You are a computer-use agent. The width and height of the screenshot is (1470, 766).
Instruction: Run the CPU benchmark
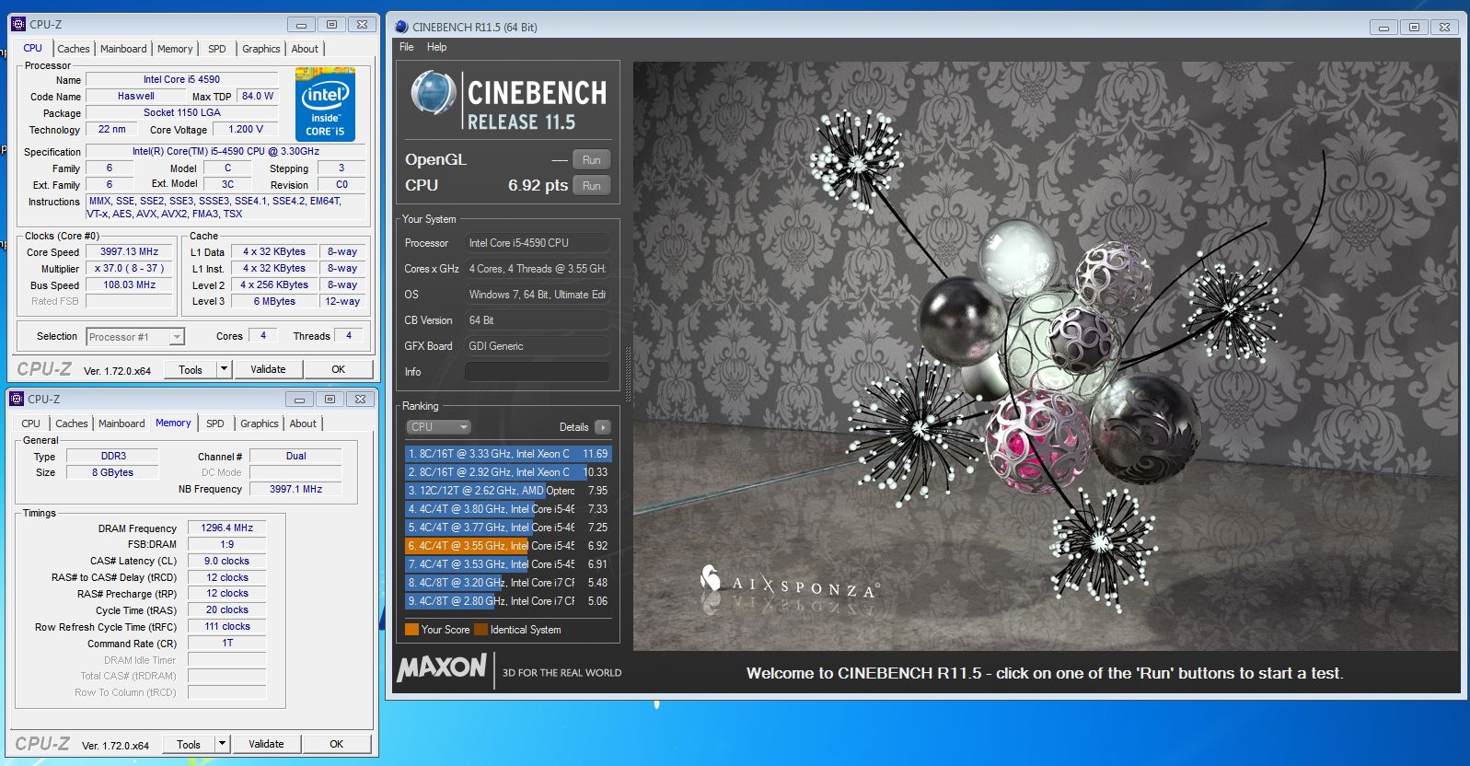[x=592, y=185]
